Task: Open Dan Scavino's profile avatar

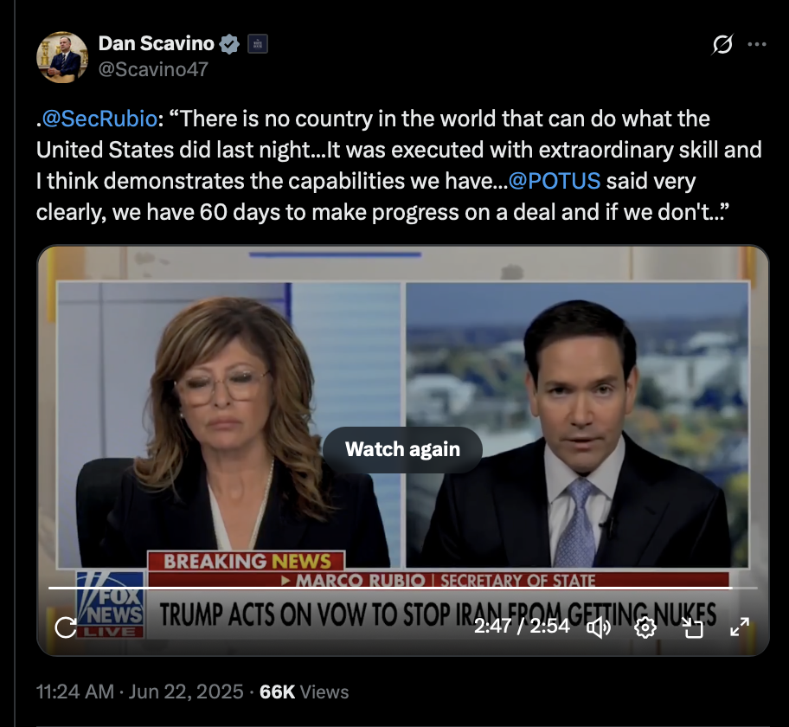Action: click(x=62, y=57)
